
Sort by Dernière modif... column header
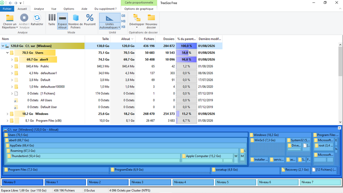[x=210, y=39]
